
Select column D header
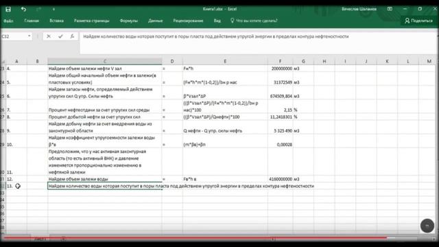pyautogui.click(x=172, y=61)
